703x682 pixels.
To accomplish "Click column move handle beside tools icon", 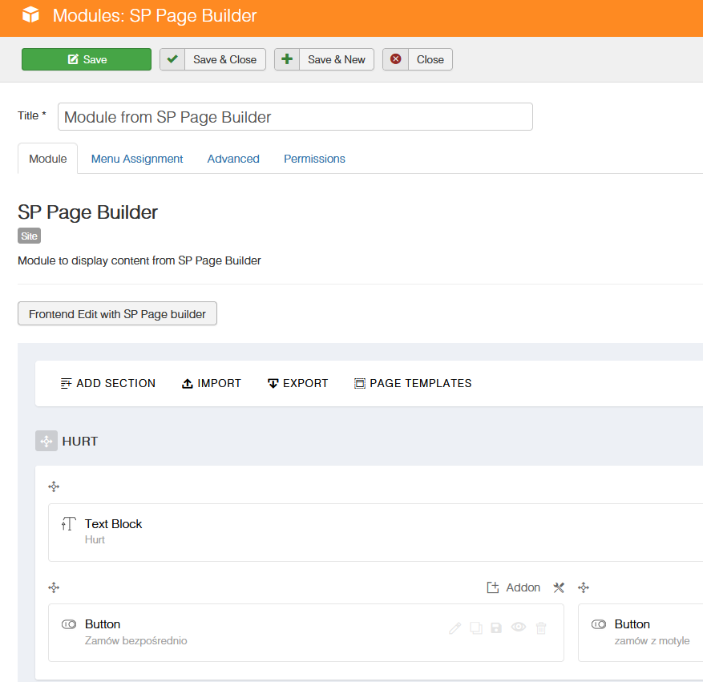I will [584, 587].
